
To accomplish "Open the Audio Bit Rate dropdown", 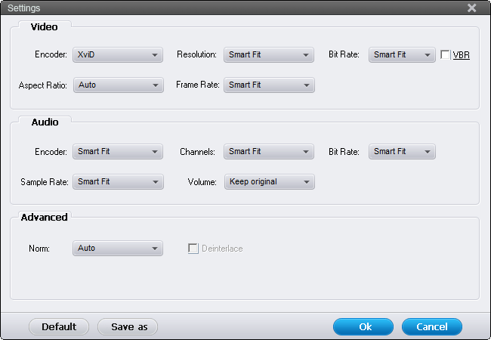I will point(402,152).
